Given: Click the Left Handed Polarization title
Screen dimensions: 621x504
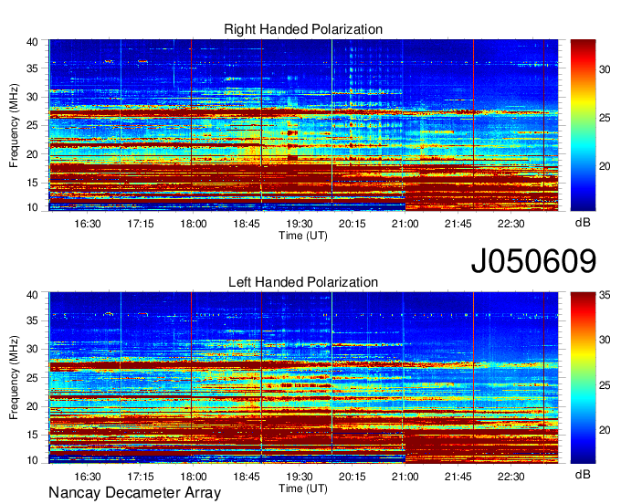Looking at the screenshot, I should [x=303, y=282].
